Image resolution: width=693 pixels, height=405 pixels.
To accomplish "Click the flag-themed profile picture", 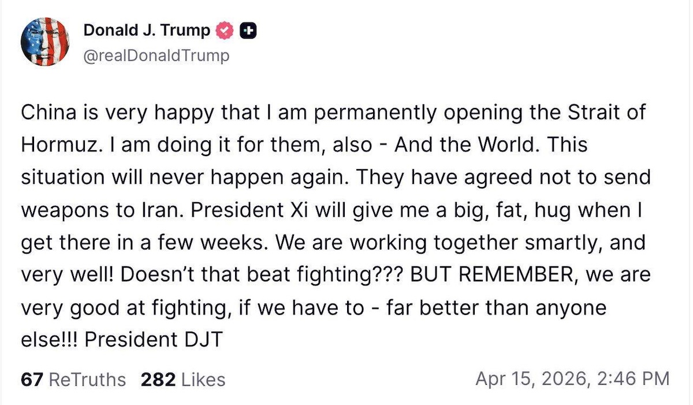I will click(46, 40).
